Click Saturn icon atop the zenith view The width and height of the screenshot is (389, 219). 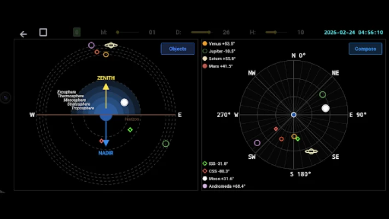pos(111,45)
